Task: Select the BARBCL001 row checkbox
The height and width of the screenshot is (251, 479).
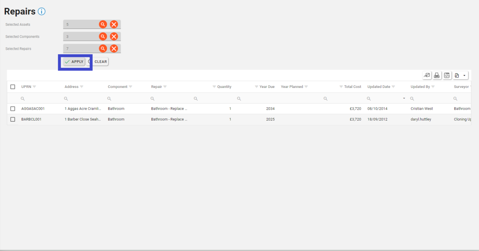Action: 13,119
